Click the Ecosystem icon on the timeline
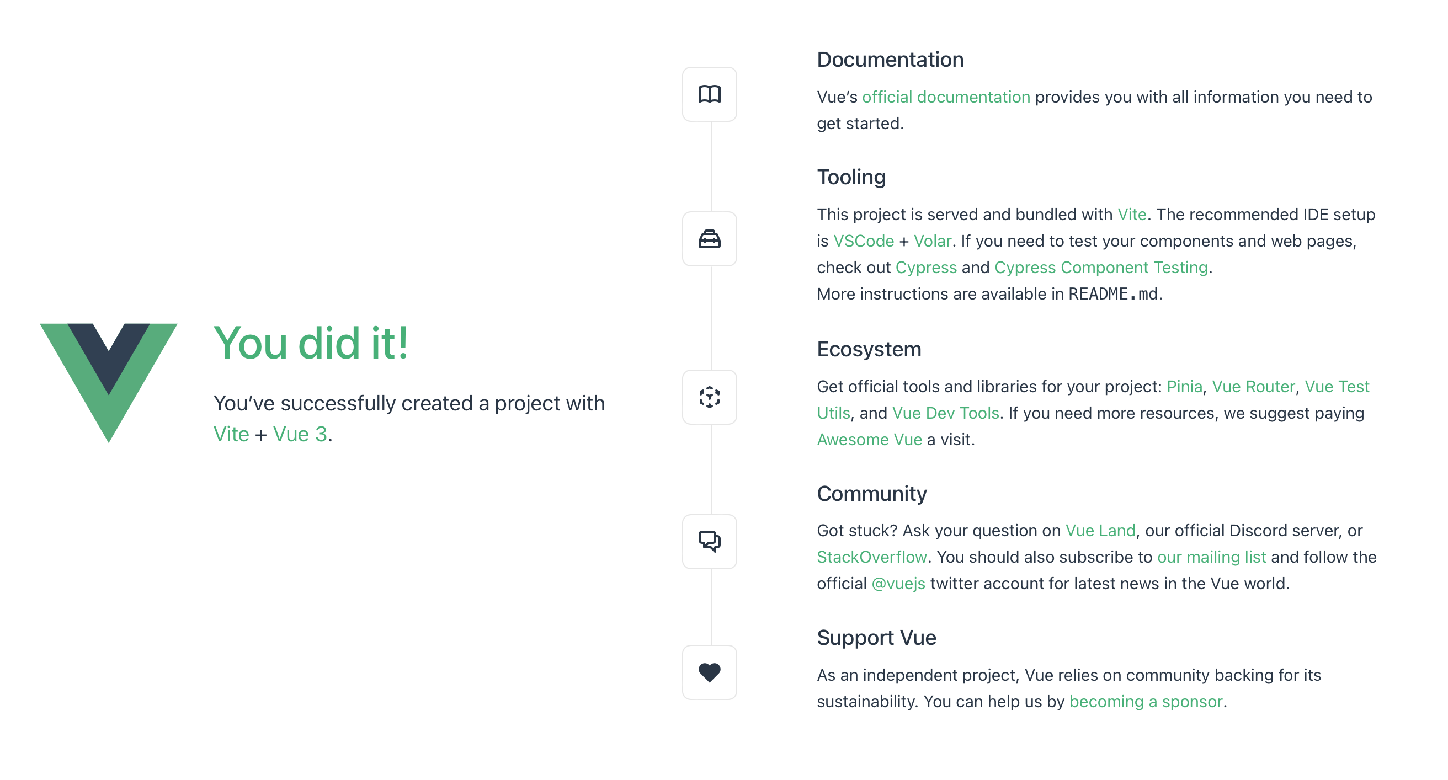The image size is (1448, 780). (710, 397)
